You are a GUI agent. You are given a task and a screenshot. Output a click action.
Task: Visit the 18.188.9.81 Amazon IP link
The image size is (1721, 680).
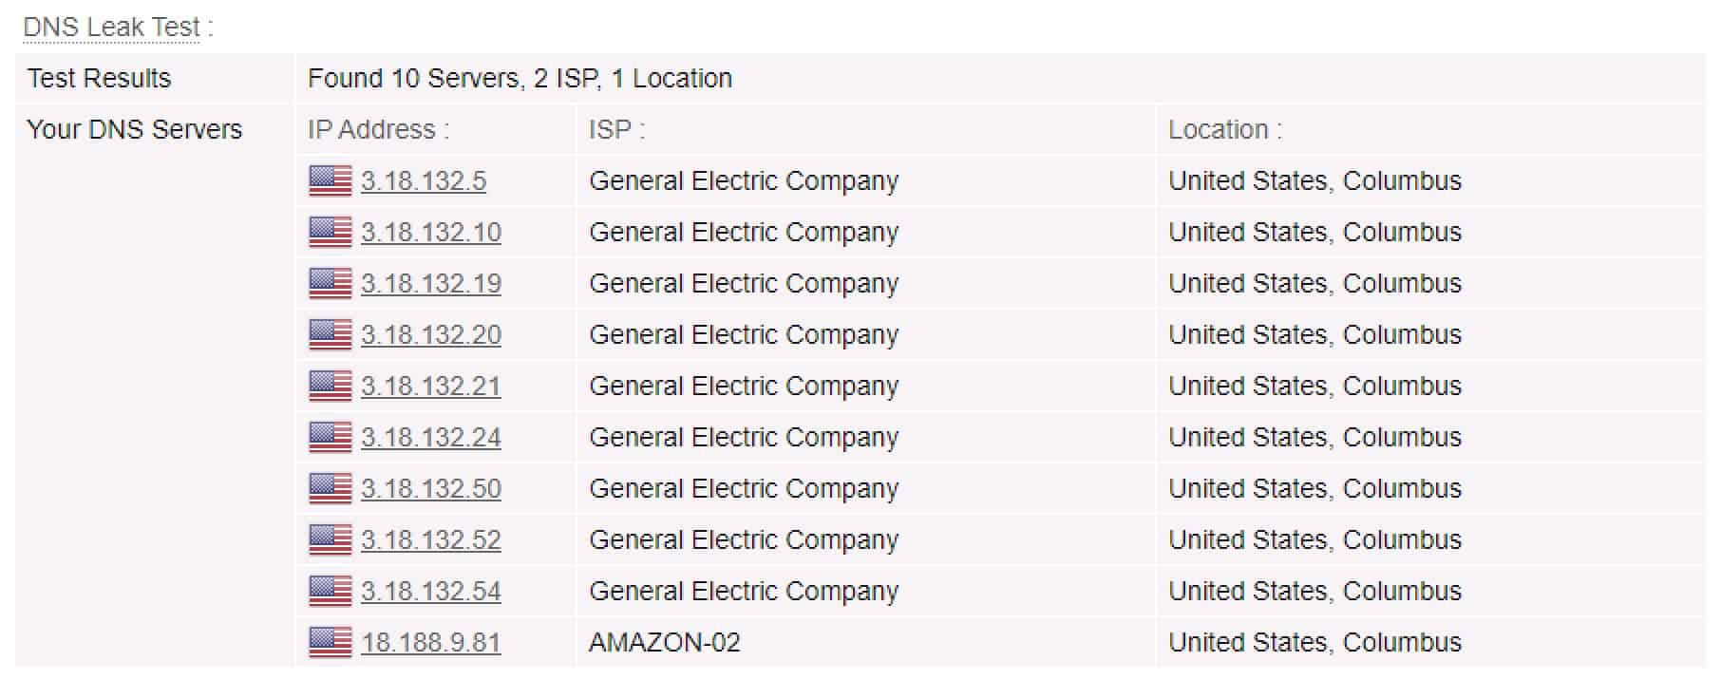pos(431,642)
